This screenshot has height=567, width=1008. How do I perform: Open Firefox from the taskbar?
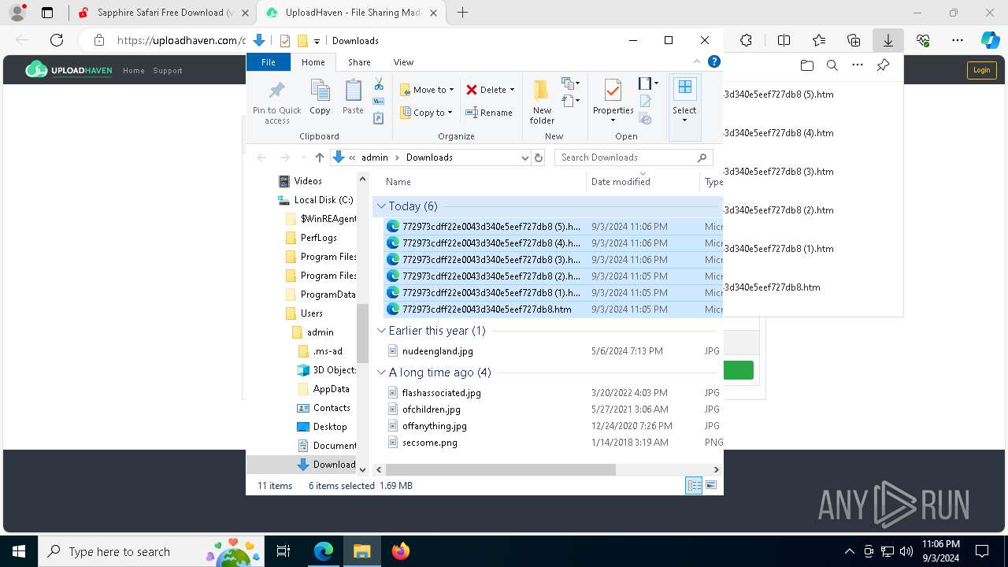coord(400,551)
